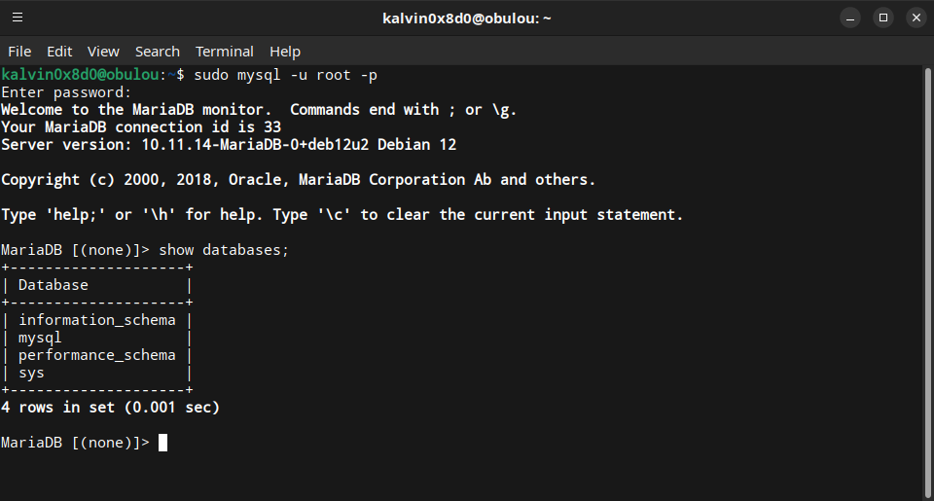Click the information_schema database row

[x=97, y=320]
